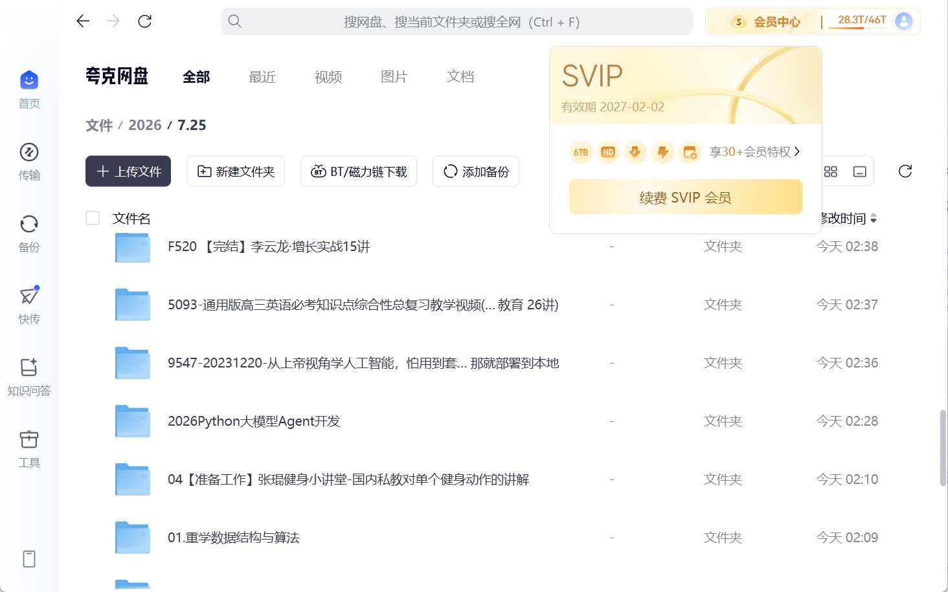Image resolution: width=948 pixels, height=592 pixels.
Task: Click the 上传文件 upload button
Action: tap(128, 171)
